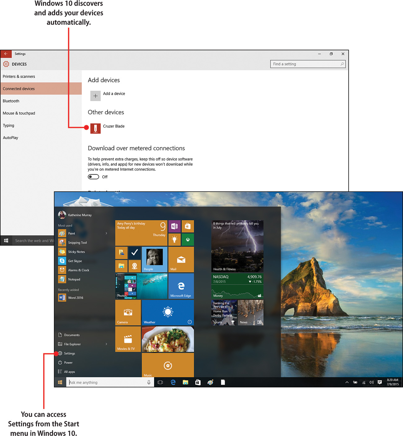
Task: Open Documents from the Start menu
Action: [x=69, y=335]
